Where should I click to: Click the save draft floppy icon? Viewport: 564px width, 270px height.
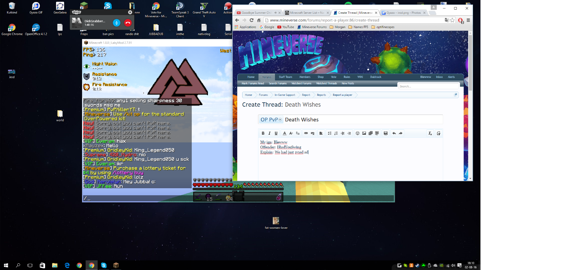click(x=386, y=133)
